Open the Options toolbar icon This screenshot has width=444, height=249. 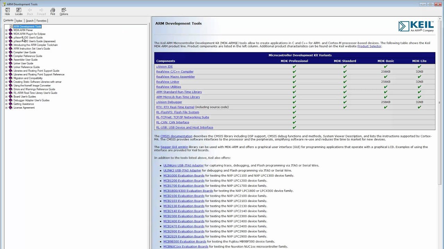pos(64,12)
